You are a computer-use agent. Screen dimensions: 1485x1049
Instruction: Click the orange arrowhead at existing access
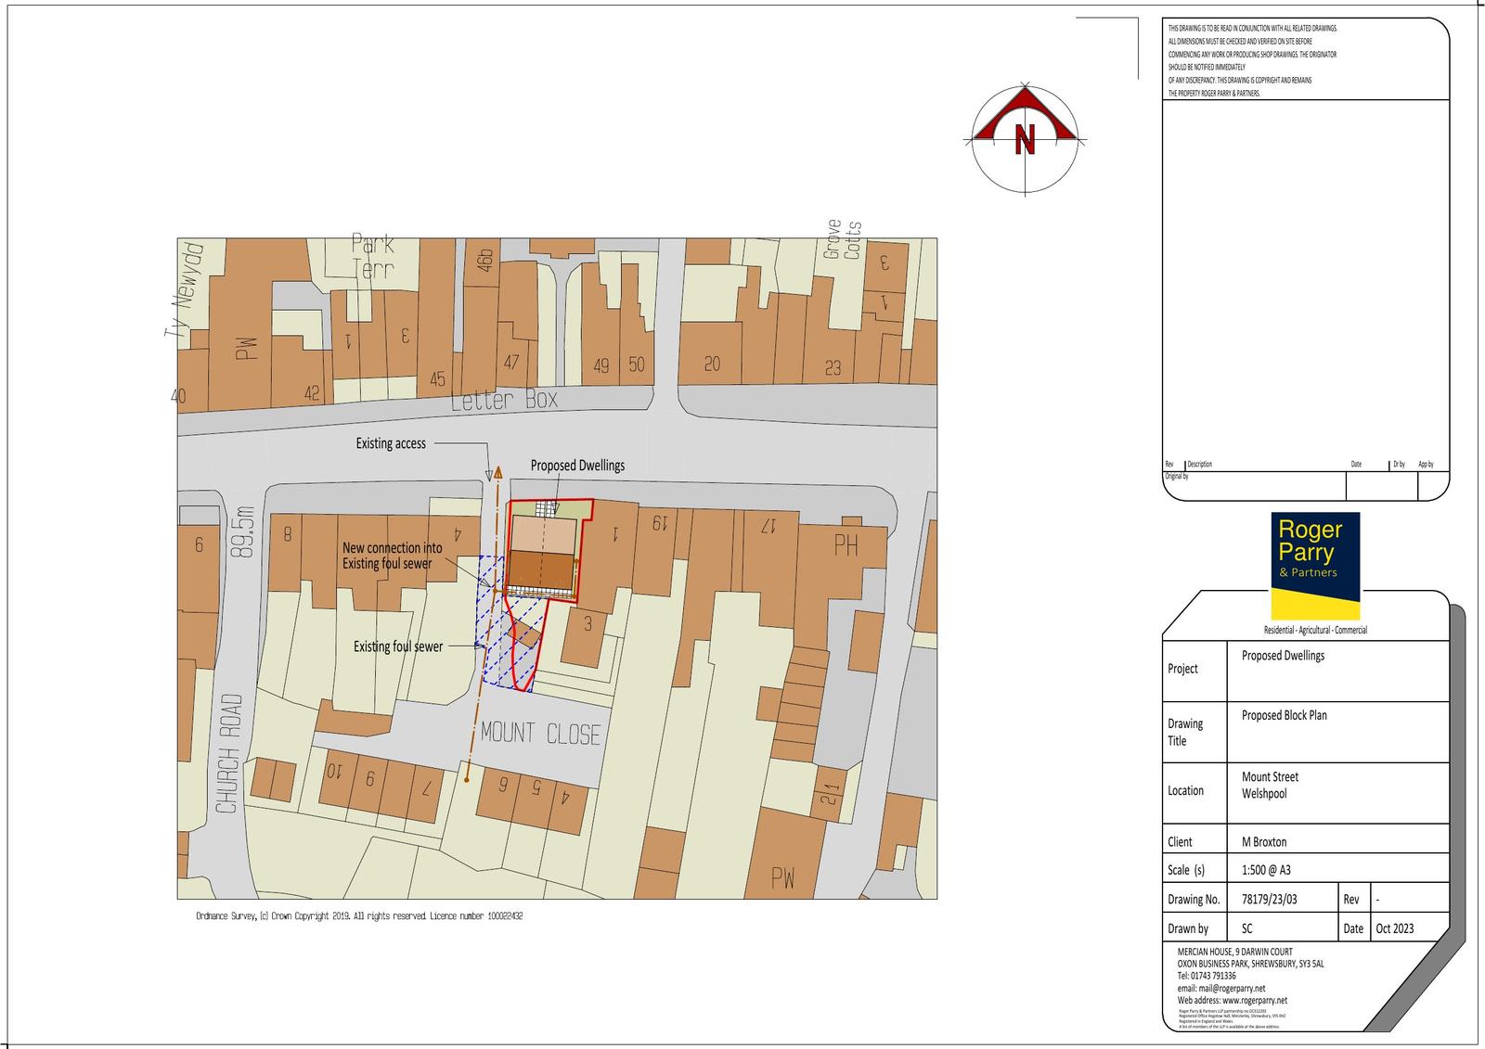click(498, 472)
